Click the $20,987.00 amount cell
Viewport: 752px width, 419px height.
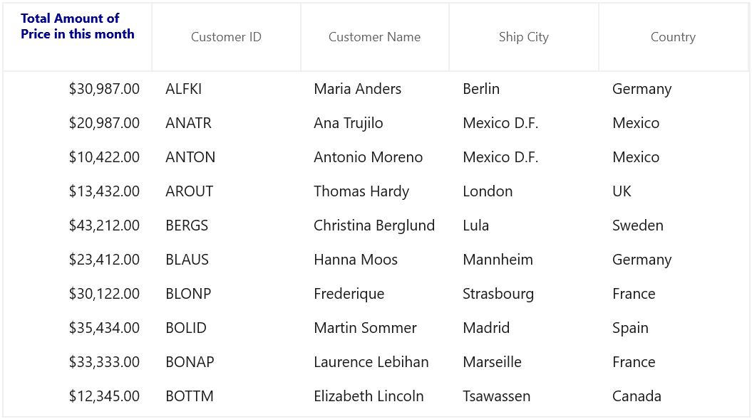point(77,123)
